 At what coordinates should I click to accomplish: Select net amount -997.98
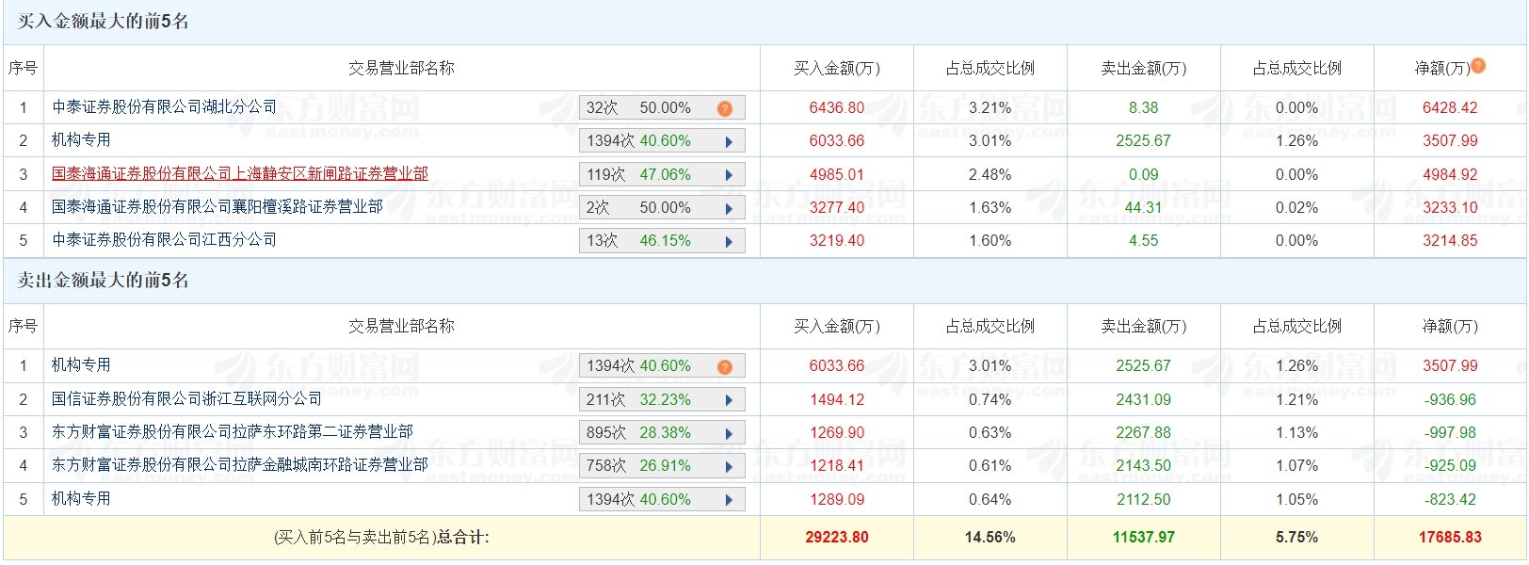(1450, 433)
